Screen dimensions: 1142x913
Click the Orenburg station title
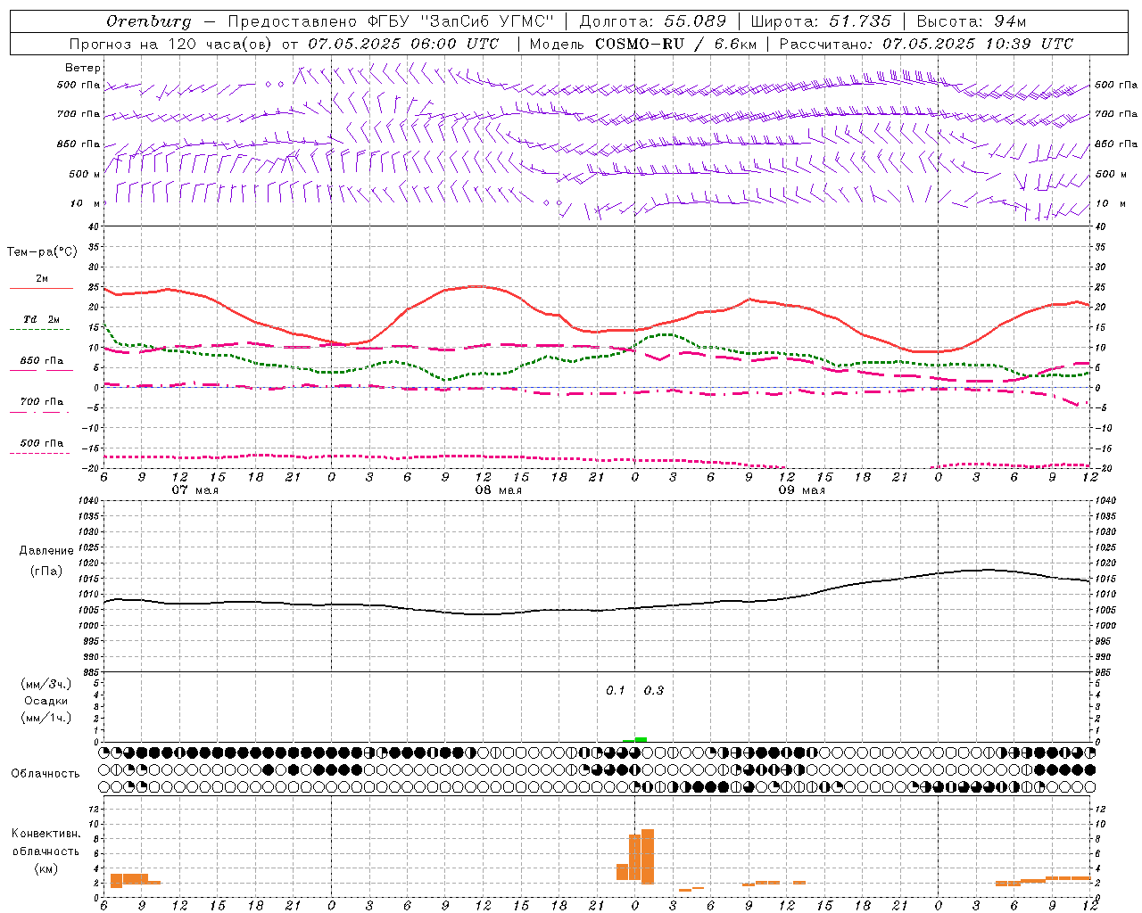click(148, 21)
